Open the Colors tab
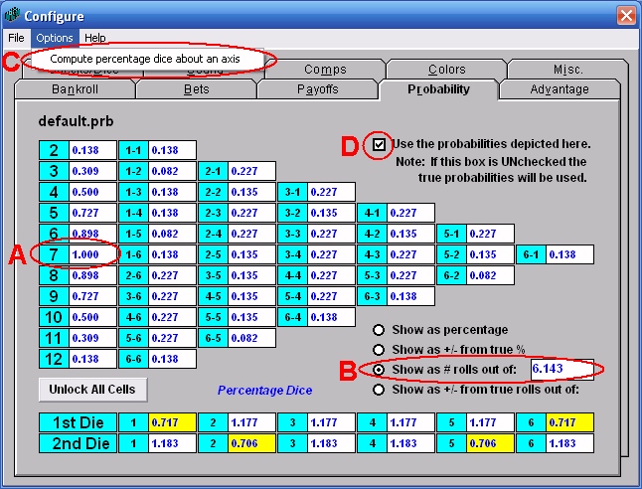This screenshot has height=489, width=642. click(446, 70)
